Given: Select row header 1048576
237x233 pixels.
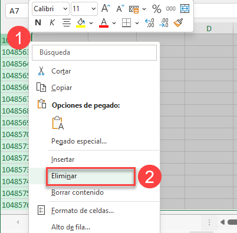Looking at the screenshot, I should coord(15,205).
